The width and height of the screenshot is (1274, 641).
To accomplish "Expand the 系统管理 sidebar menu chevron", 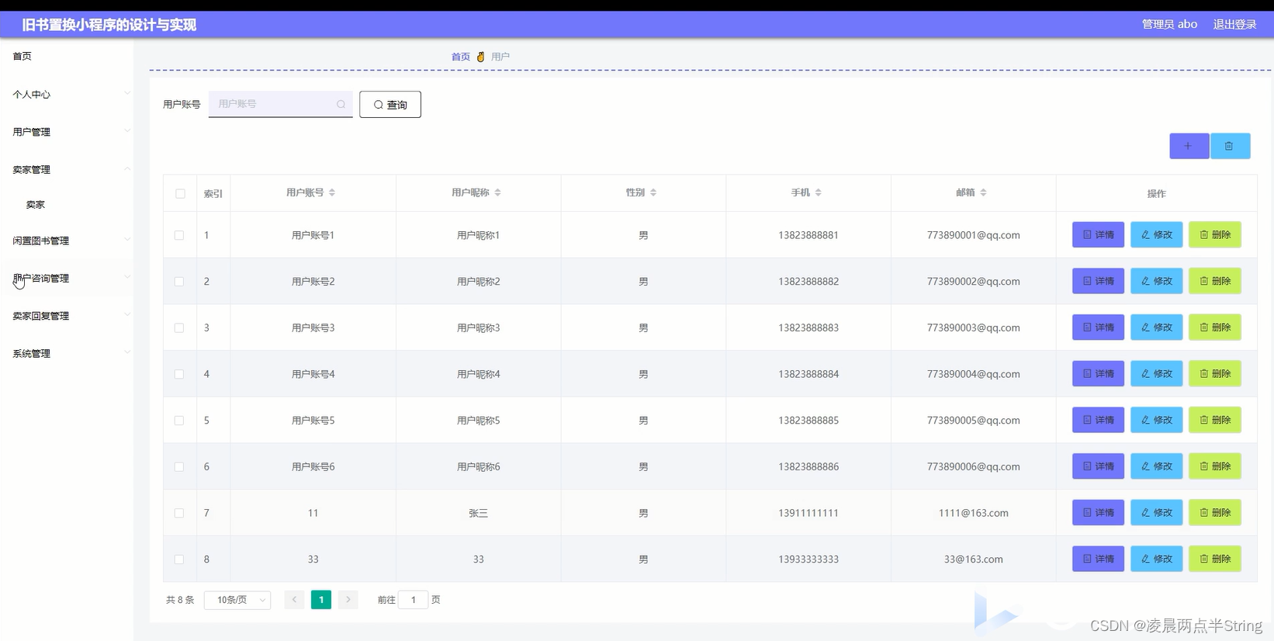I will [x=127, y=352].
